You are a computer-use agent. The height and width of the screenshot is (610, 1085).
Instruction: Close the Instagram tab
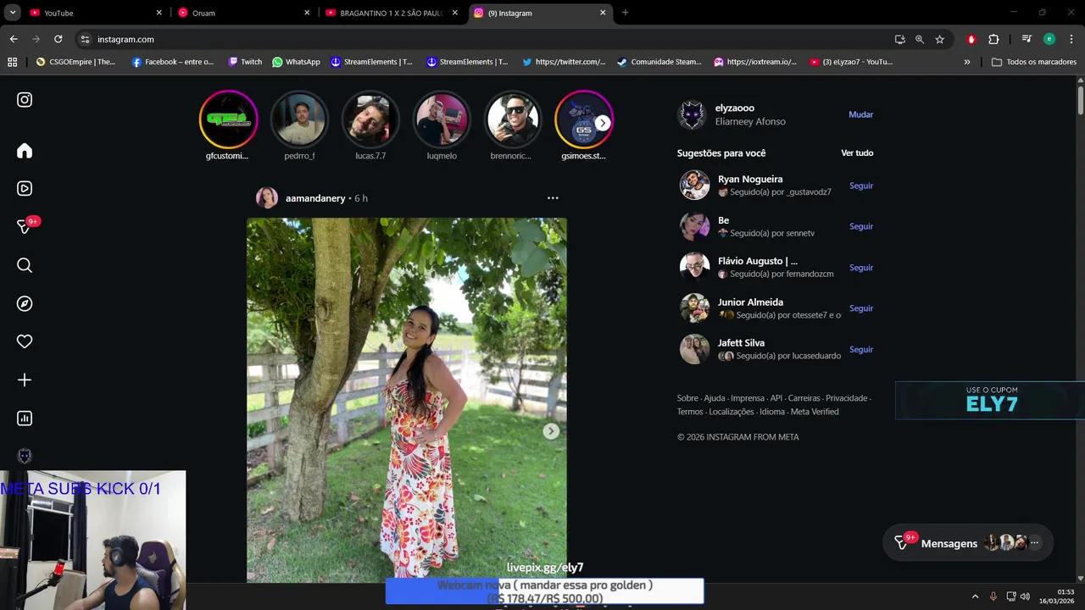click(603, 13)
